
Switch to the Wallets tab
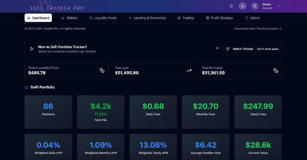coord(69,18)
